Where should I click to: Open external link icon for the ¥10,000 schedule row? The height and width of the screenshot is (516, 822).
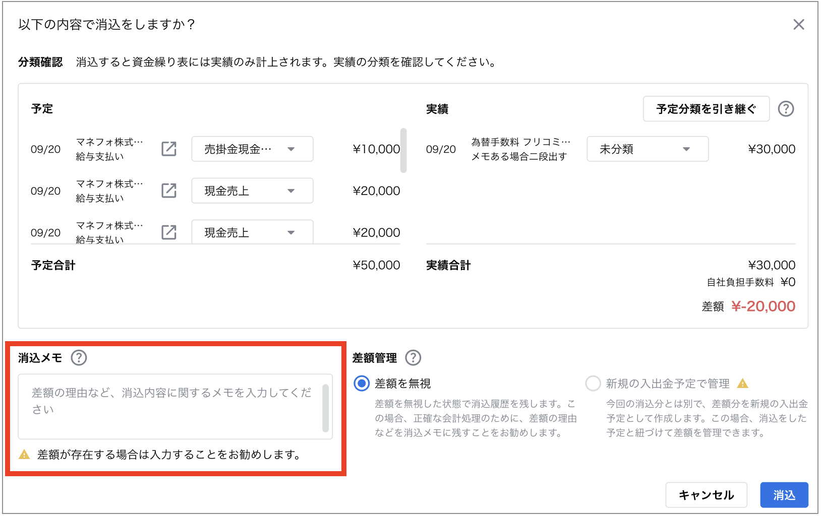point(169,149)
